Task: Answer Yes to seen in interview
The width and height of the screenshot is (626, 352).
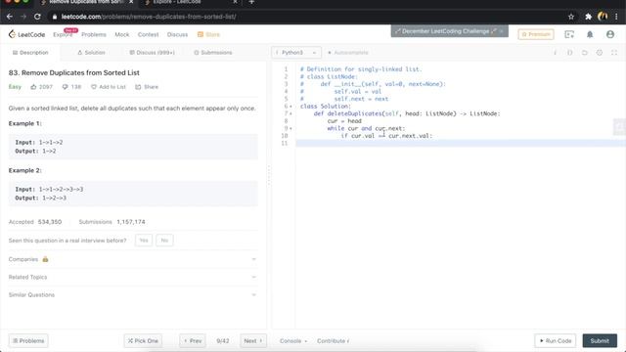Action: pyautogui.click(x=144, y=241)
